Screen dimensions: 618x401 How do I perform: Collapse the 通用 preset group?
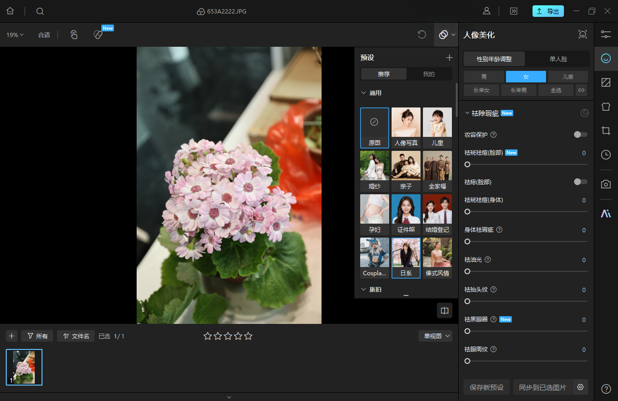364,93
